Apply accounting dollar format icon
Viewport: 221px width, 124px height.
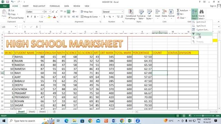pyautogui.click(x=104, y=17)
